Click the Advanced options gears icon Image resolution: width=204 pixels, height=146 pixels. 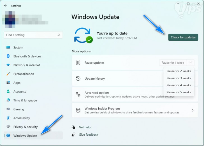[78, 94]
